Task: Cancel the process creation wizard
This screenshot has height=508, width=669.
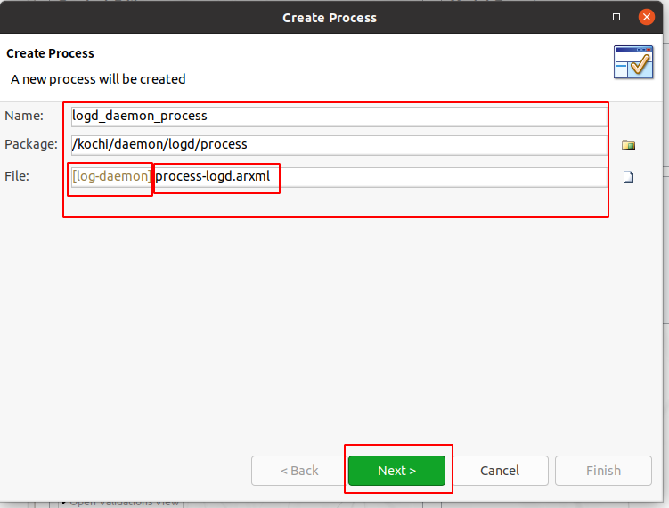Action: [500, 471]
